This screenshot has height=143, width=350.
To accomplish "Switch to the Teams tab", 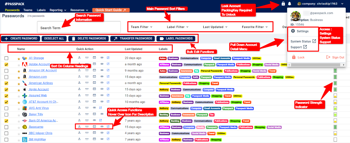I will 28,10.
